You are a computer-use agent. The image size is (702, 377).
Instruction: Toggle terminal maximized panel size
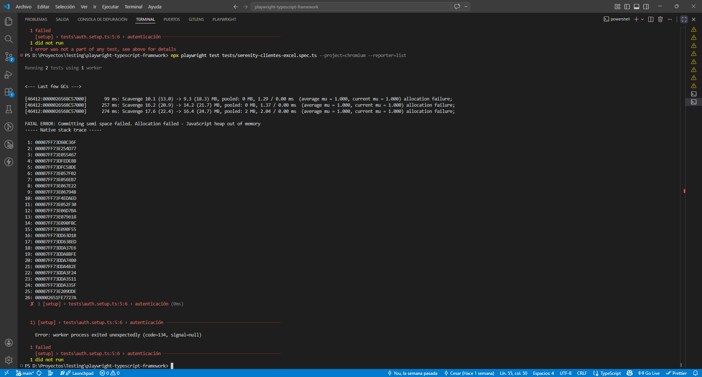click(x=684, y=19)
